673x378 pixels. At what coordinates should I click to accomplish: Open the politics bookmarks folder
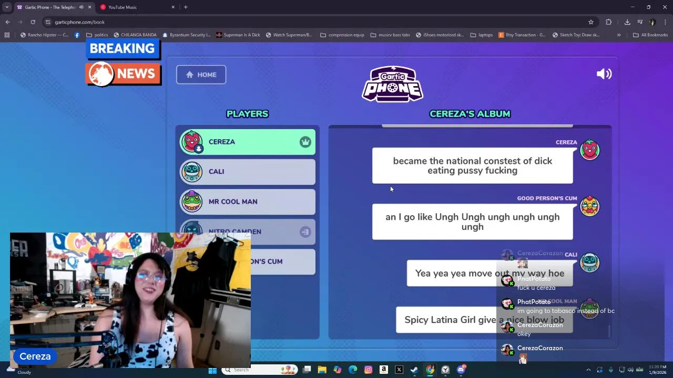coord(97,35)
